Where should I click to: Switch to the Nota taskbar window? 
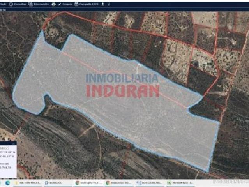coord(150,183)
